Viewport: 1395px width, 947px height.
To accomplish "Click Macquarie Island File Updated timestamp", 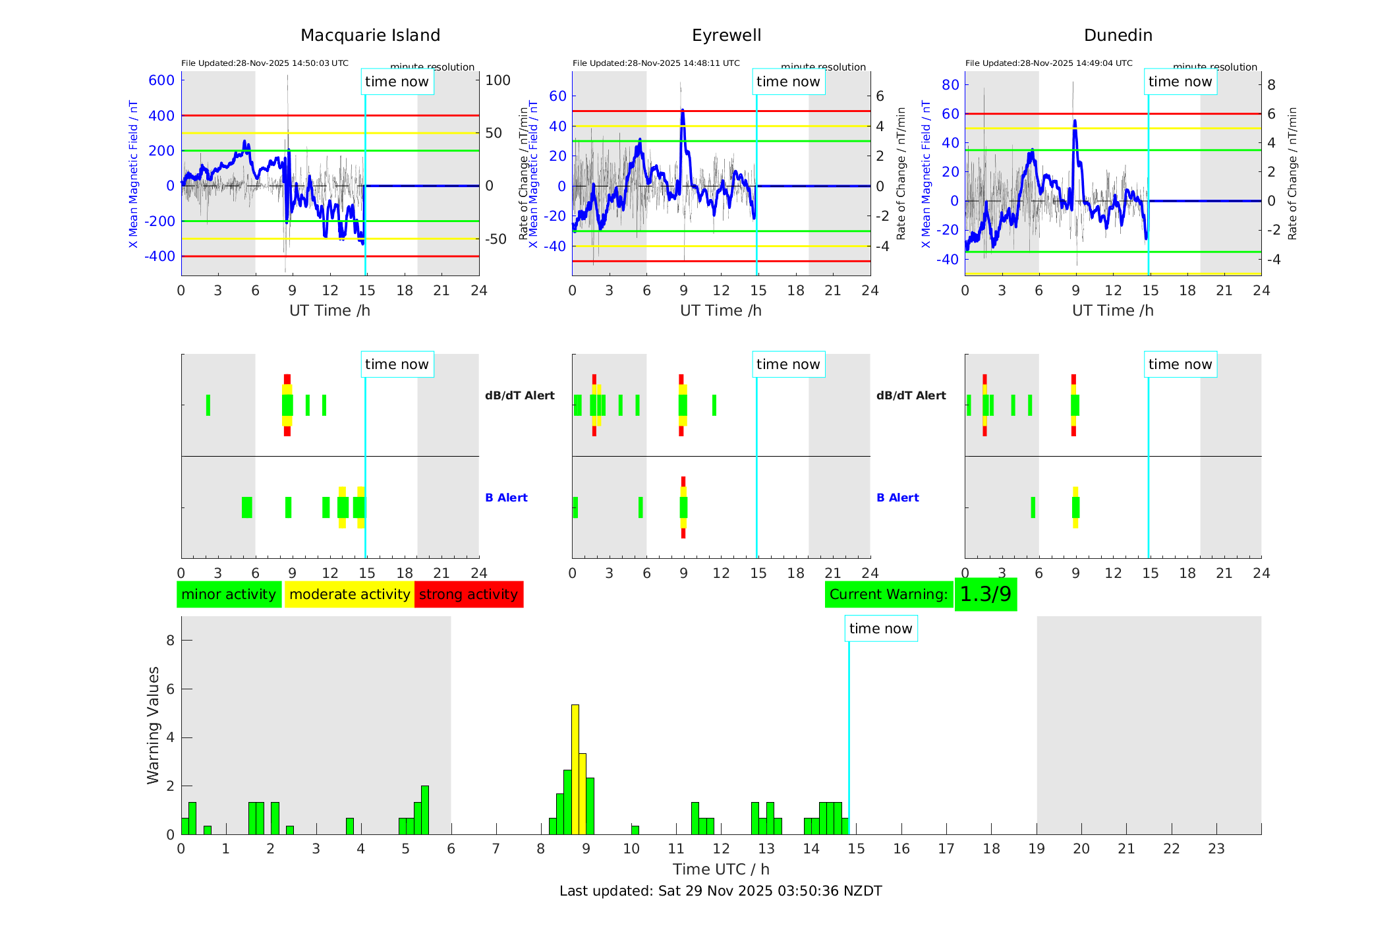I will coord(265,63).
